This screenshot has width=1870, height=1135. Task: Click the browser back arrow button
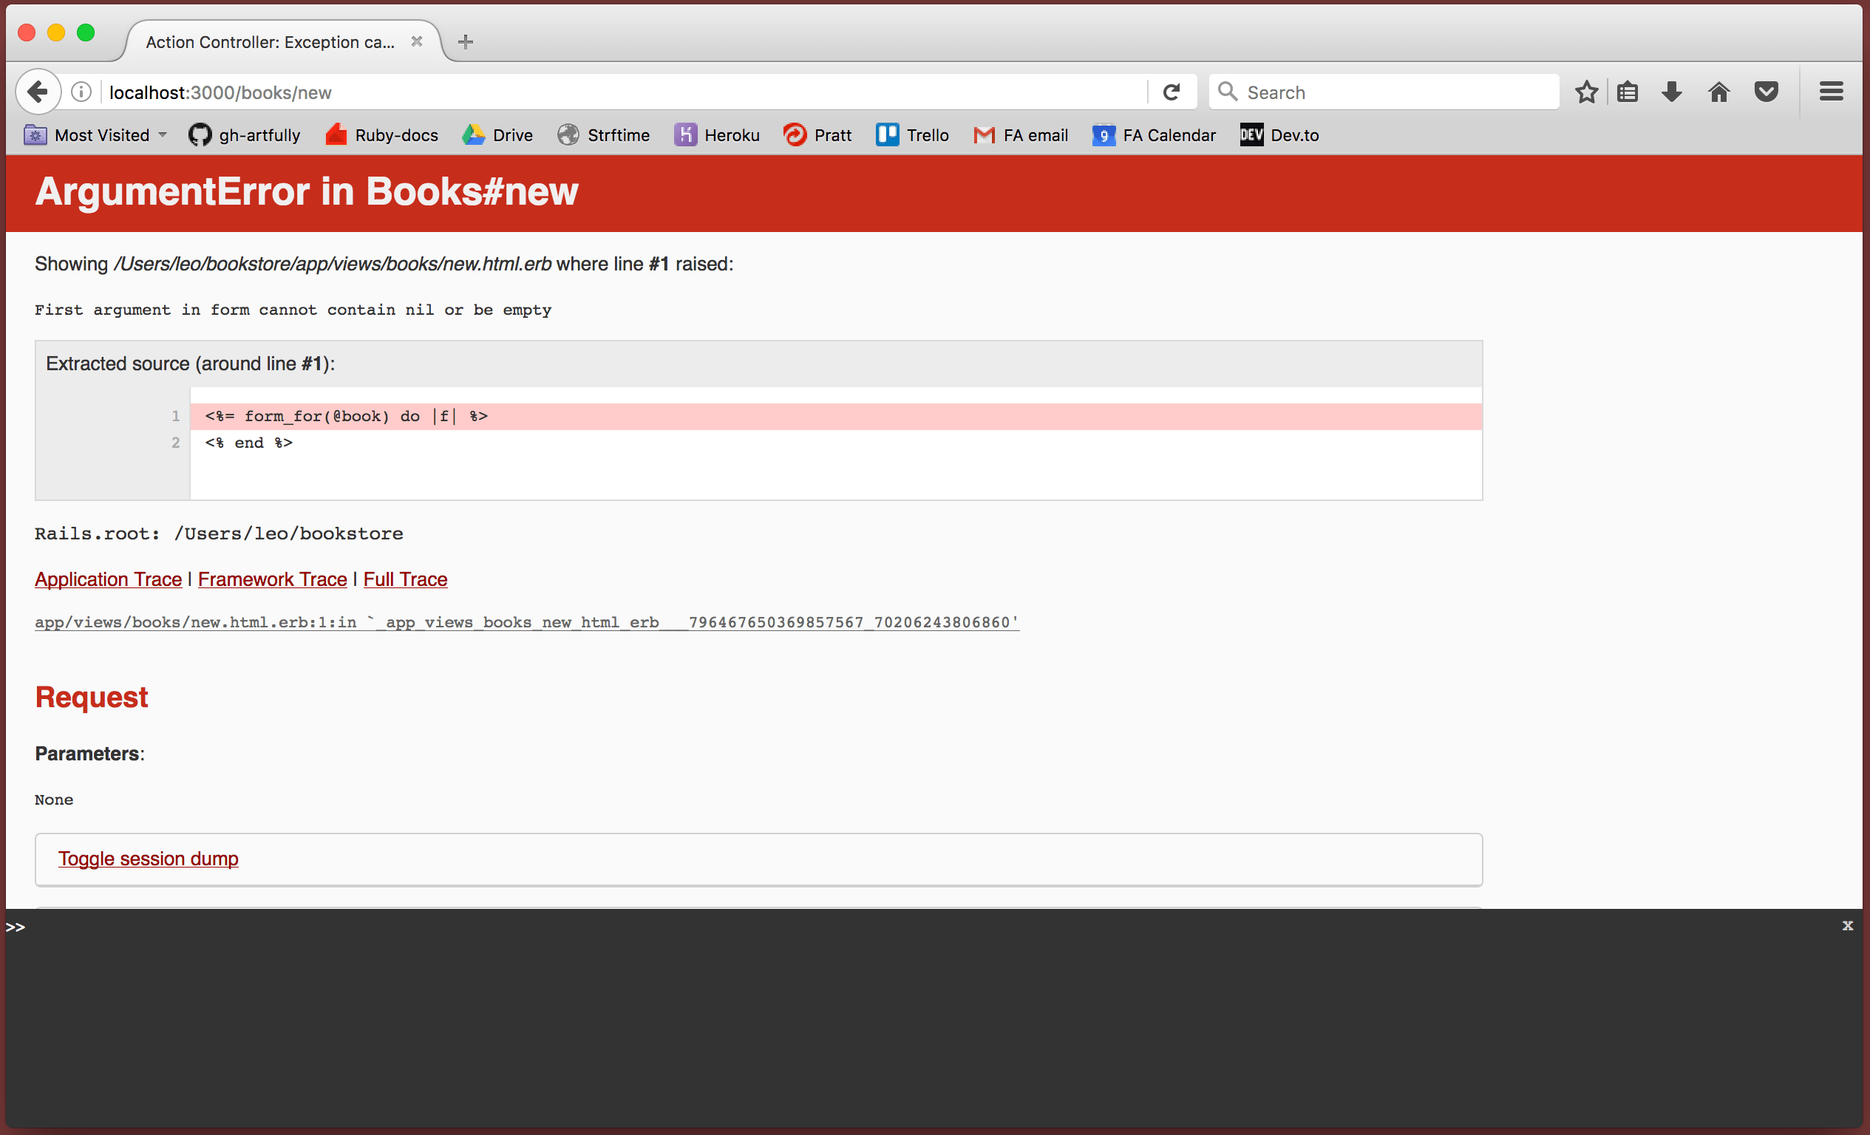tap(37, 92)
